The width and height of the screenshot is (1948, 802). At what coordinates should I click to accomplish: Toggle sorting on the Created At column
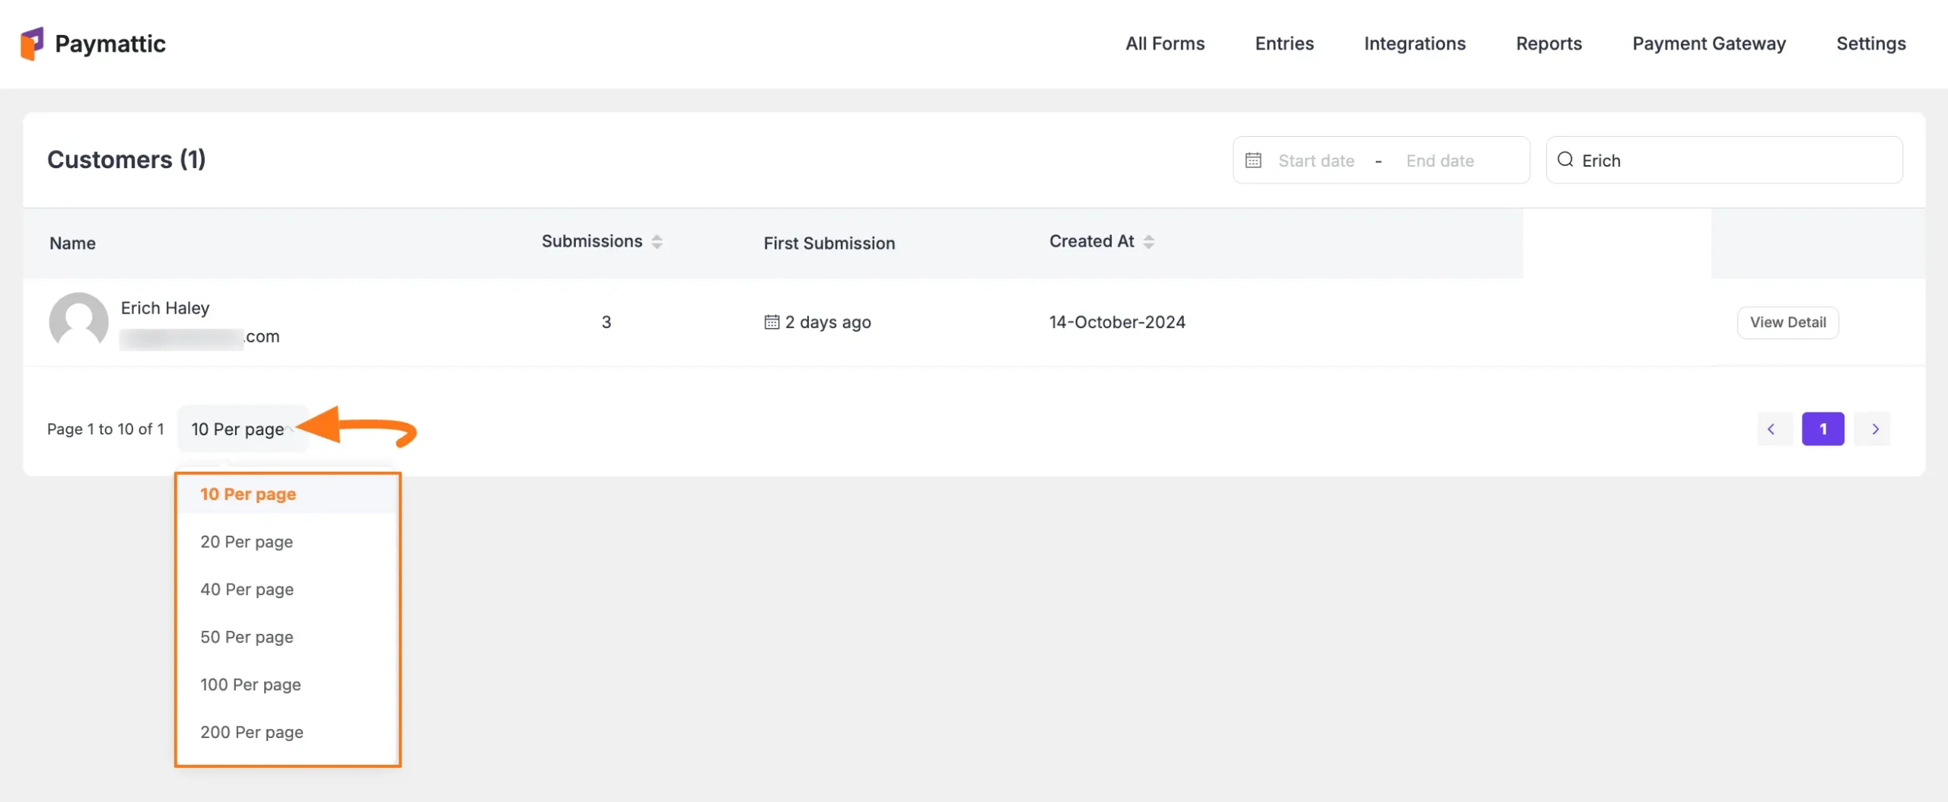pos(1149,241)
